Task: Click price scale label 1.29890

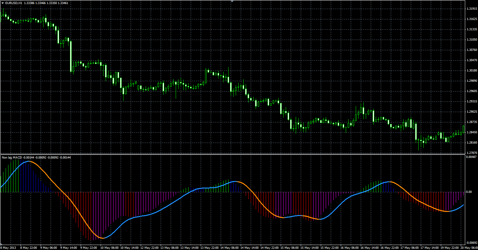Action: coord(472,81)
